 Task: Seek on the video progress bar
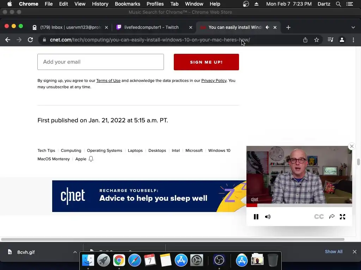click(299, 205)
